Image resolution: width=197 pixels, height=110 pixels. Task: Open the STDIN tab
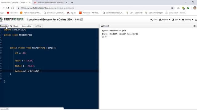pyautogui.click(x=38, y=26)
